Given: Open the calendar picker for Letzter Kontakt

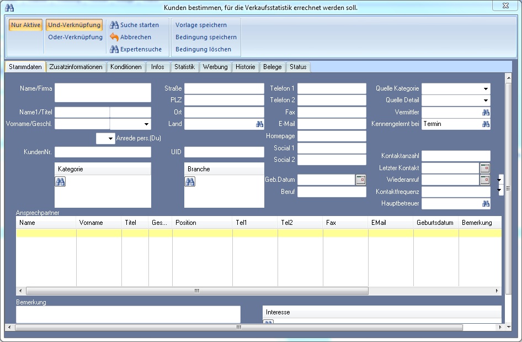Looking at the screenshot, I should (484, 168).
